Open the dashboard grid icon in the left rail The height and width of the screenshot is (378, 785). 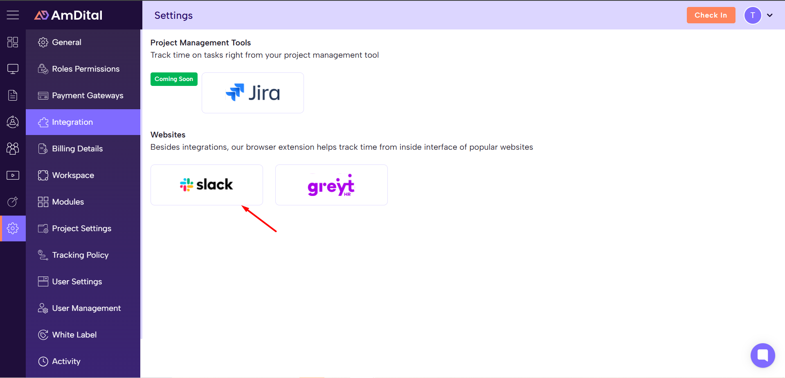(13, 42)
